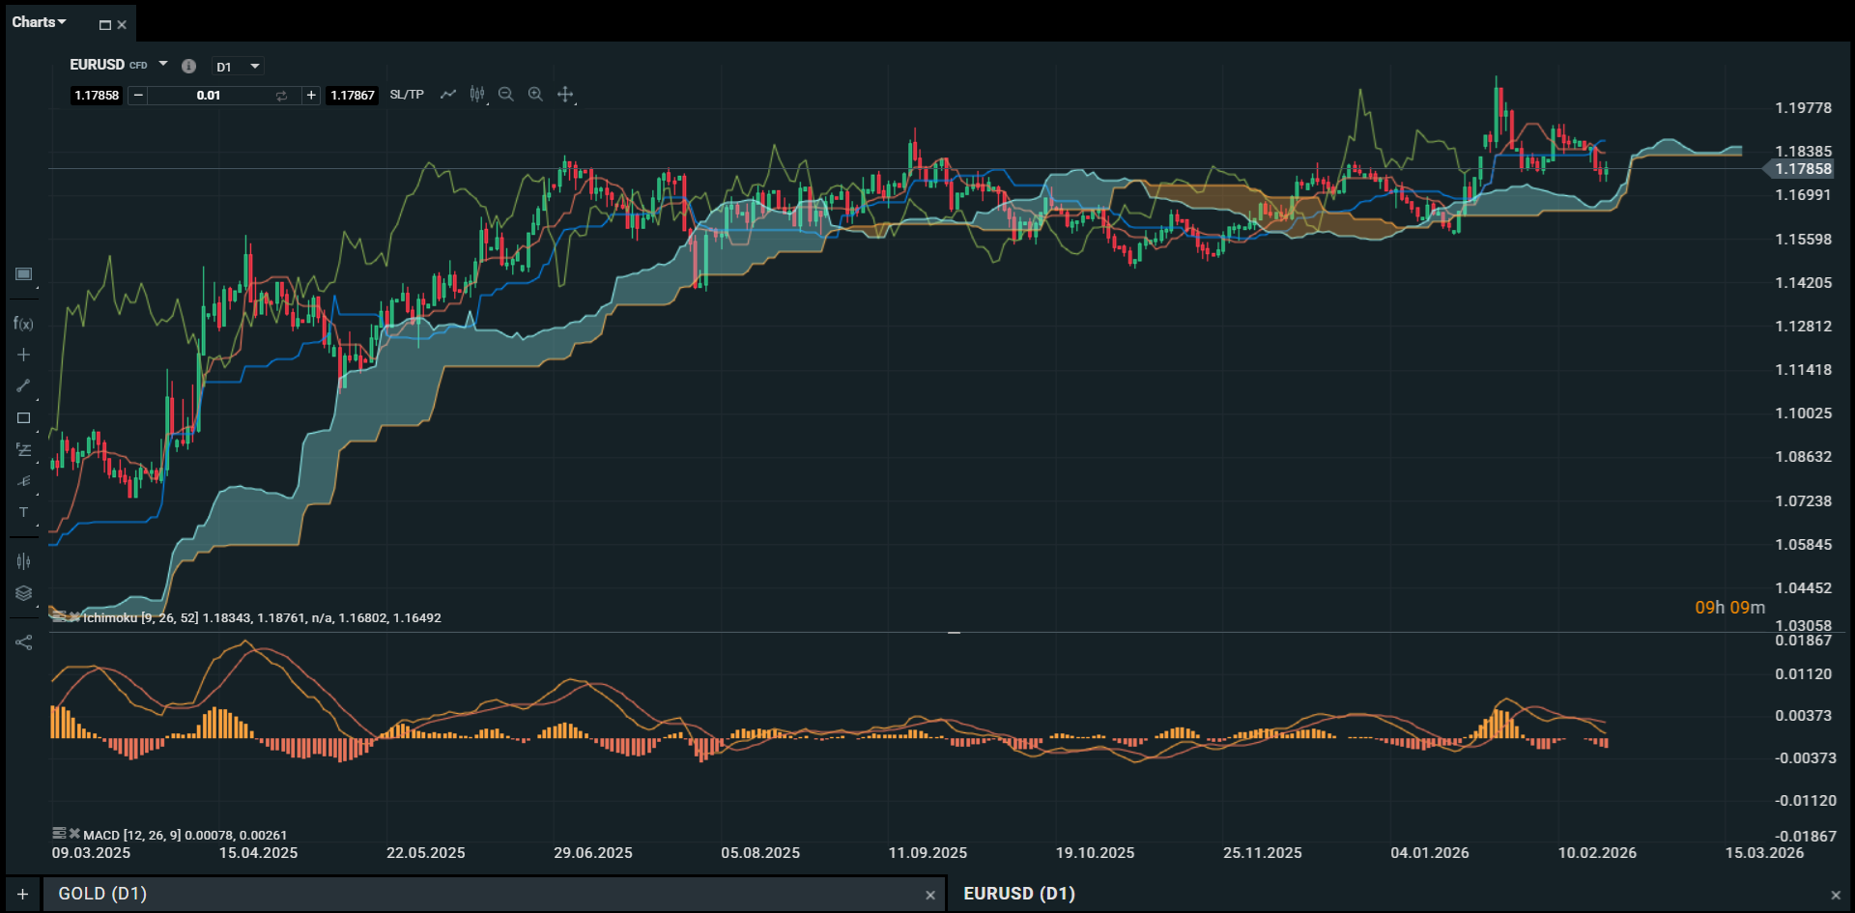Expand EURUSD symbol selector arrow
Image resolution: width=1855 pixels, height=913 pixels.
163,64
